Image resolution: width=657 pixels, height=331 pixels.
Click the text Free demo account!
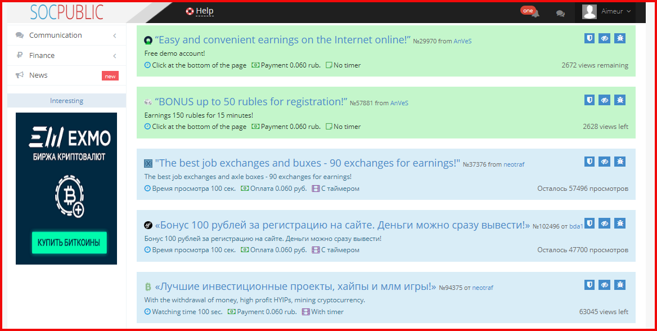175,53
